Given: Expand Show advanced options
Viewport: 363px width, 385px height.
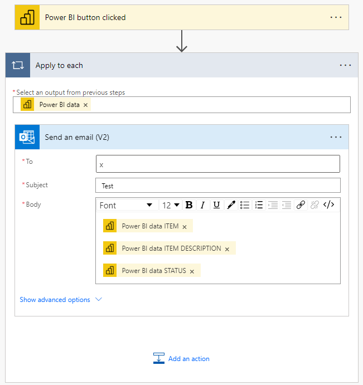Looking at the screenshot, I should (61, 300).
